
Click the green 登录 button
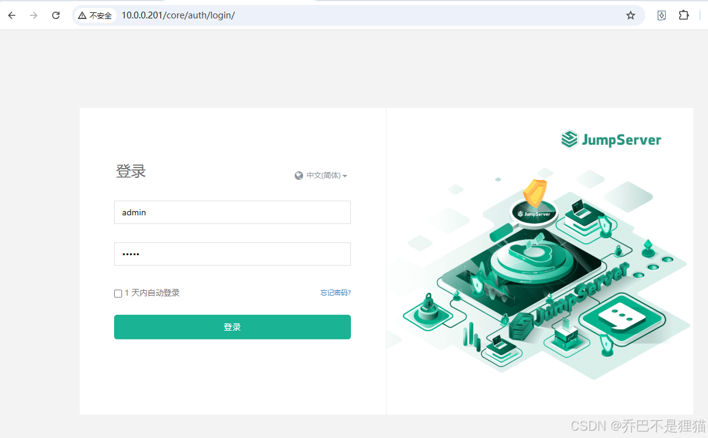[x=233, y=327]
